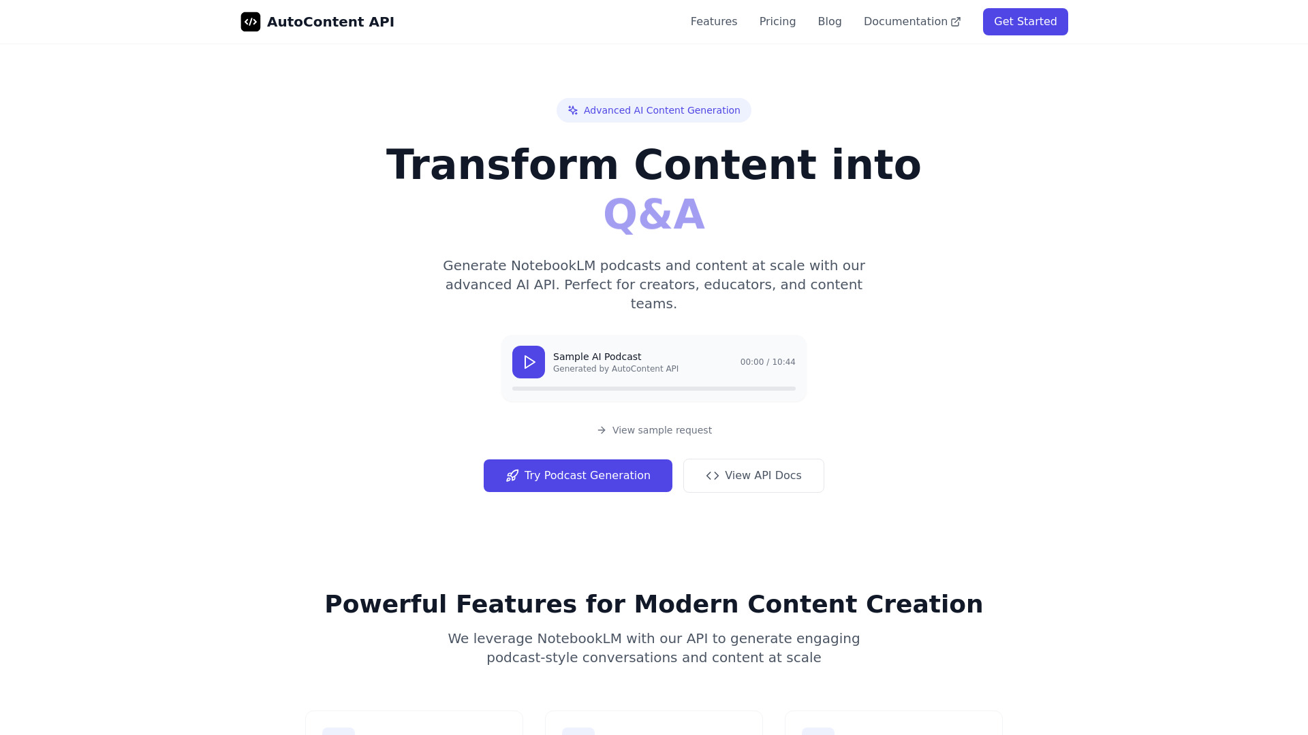Click the external link icon next to Documentation
1308x735 pixels.
point(956,20)
